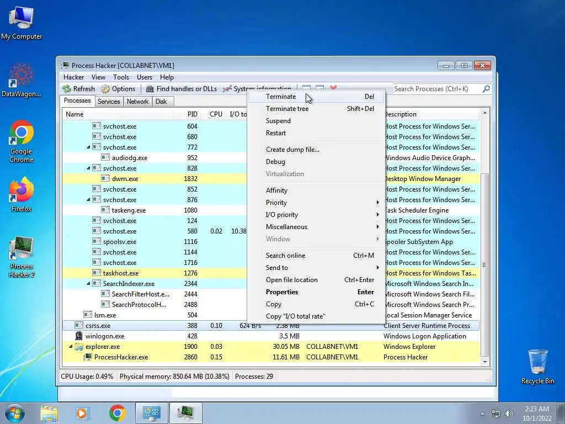
Task: Select the dwm.exe process icon
Action: (x=105, y=178)
